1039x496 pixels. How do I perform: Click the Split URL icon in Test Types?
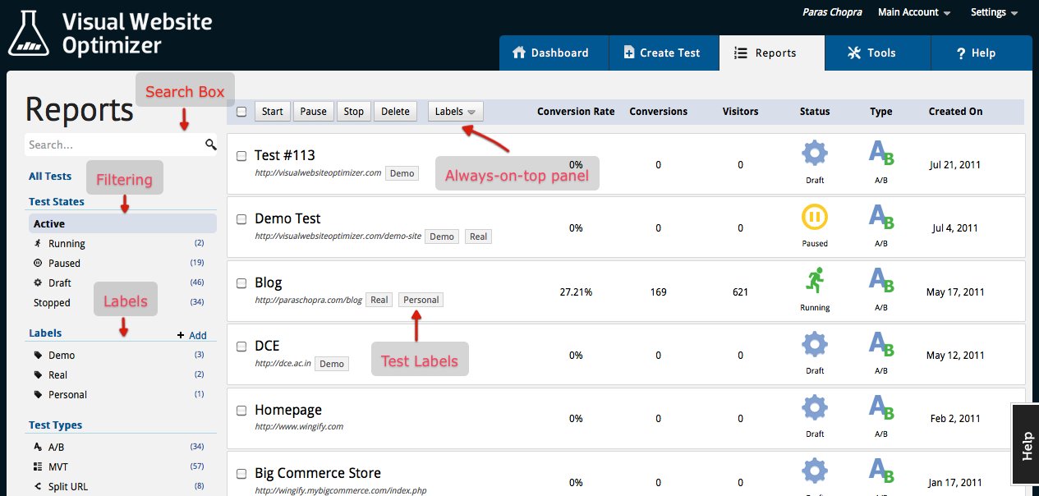click(x=38, y=487)
